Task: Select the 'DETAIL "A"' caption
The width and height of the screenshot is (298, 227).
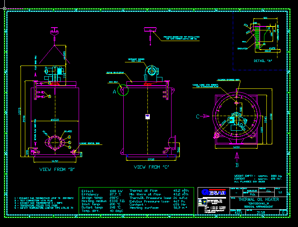Action: (x=263, y=61)
